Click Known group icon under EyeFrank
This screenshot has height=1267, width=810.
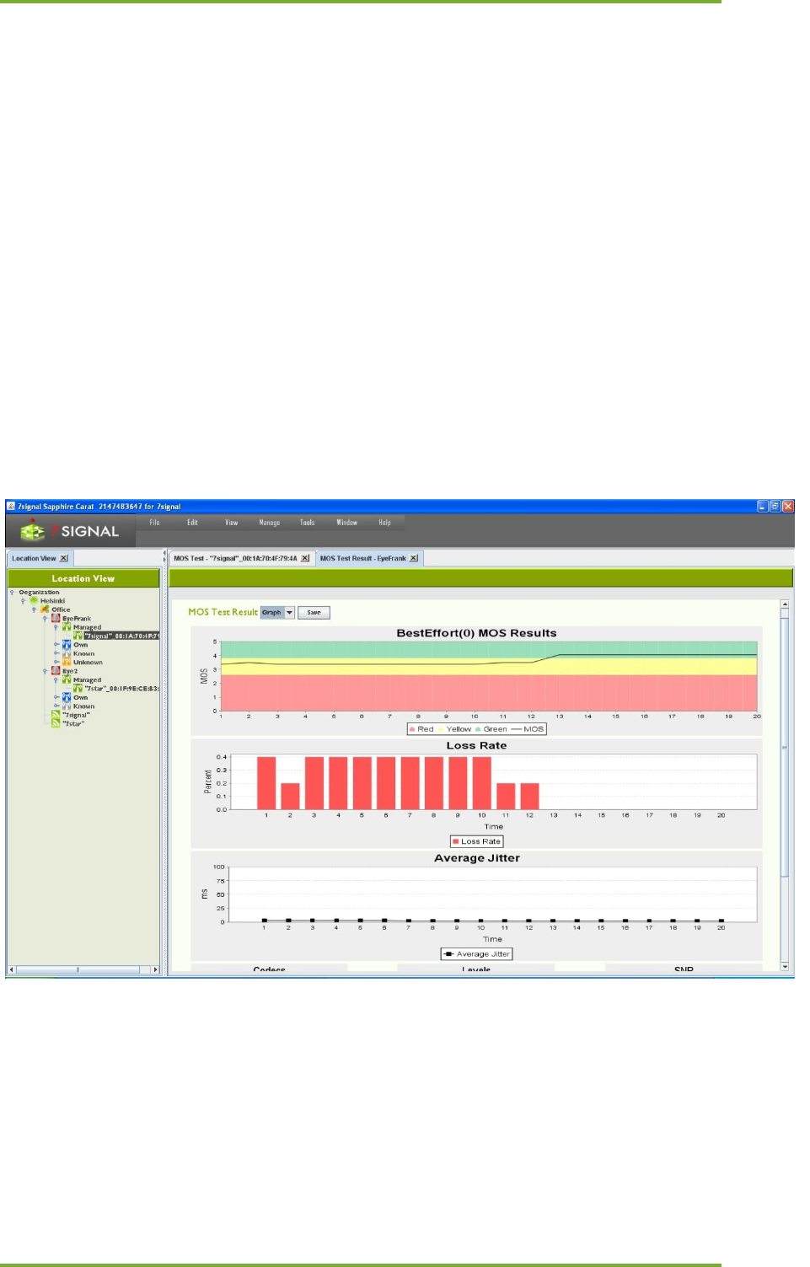(x=67, y=653)
